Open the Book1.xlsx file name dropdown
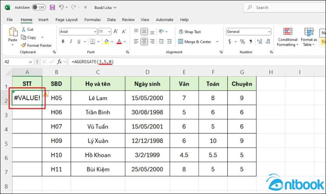This screenshot has width=326, height=194. (115, 8)
